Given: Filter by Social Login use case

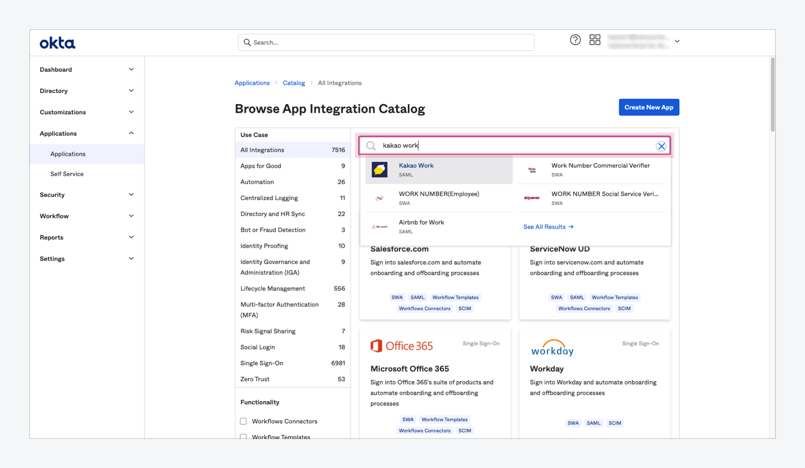Looking at the screenshot, I should (293, 347).
